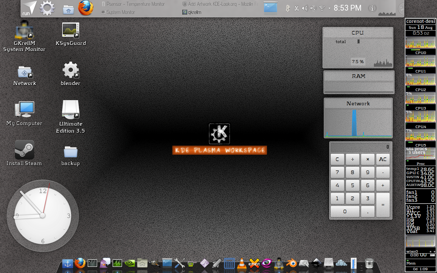Screen dimensions: 437x273
Task: Click the CPU monitor widget
Action: click(x=358, y=48)
